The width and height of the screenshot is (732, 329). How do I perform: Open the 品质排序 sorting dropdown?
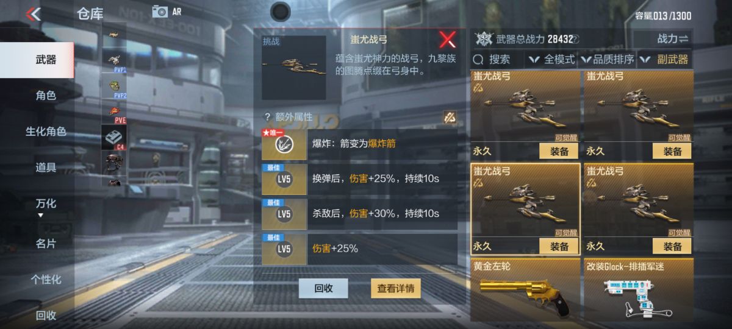coord(608,60)
